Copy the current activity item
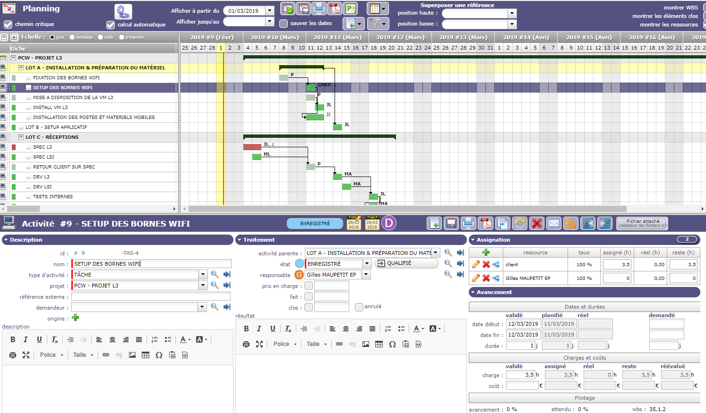706x413 pixels. point(502,223)
